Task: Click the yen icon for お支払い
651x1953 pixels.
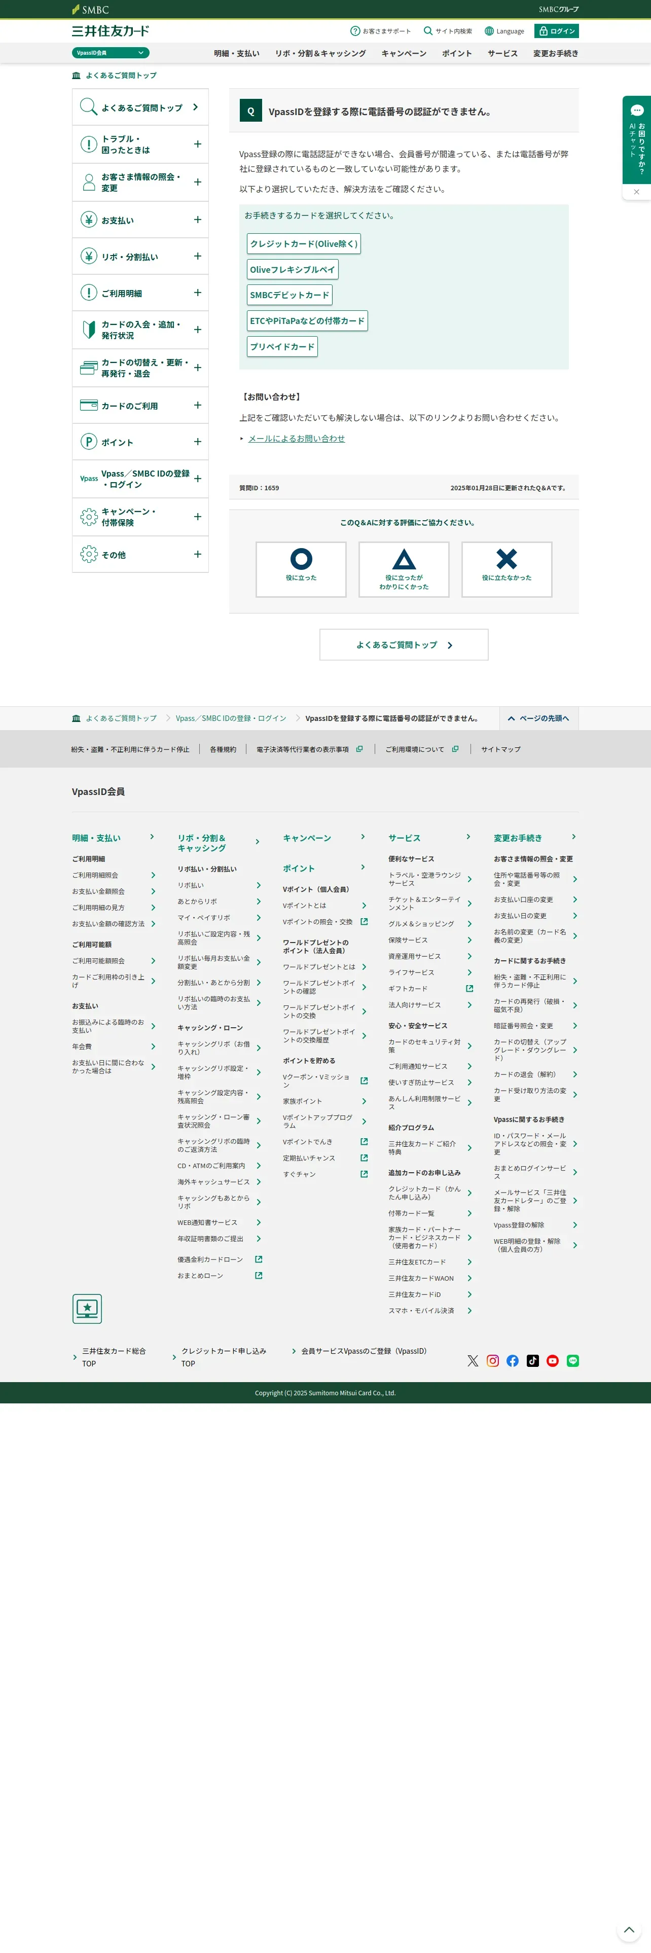Action: (x=89, y=220)
